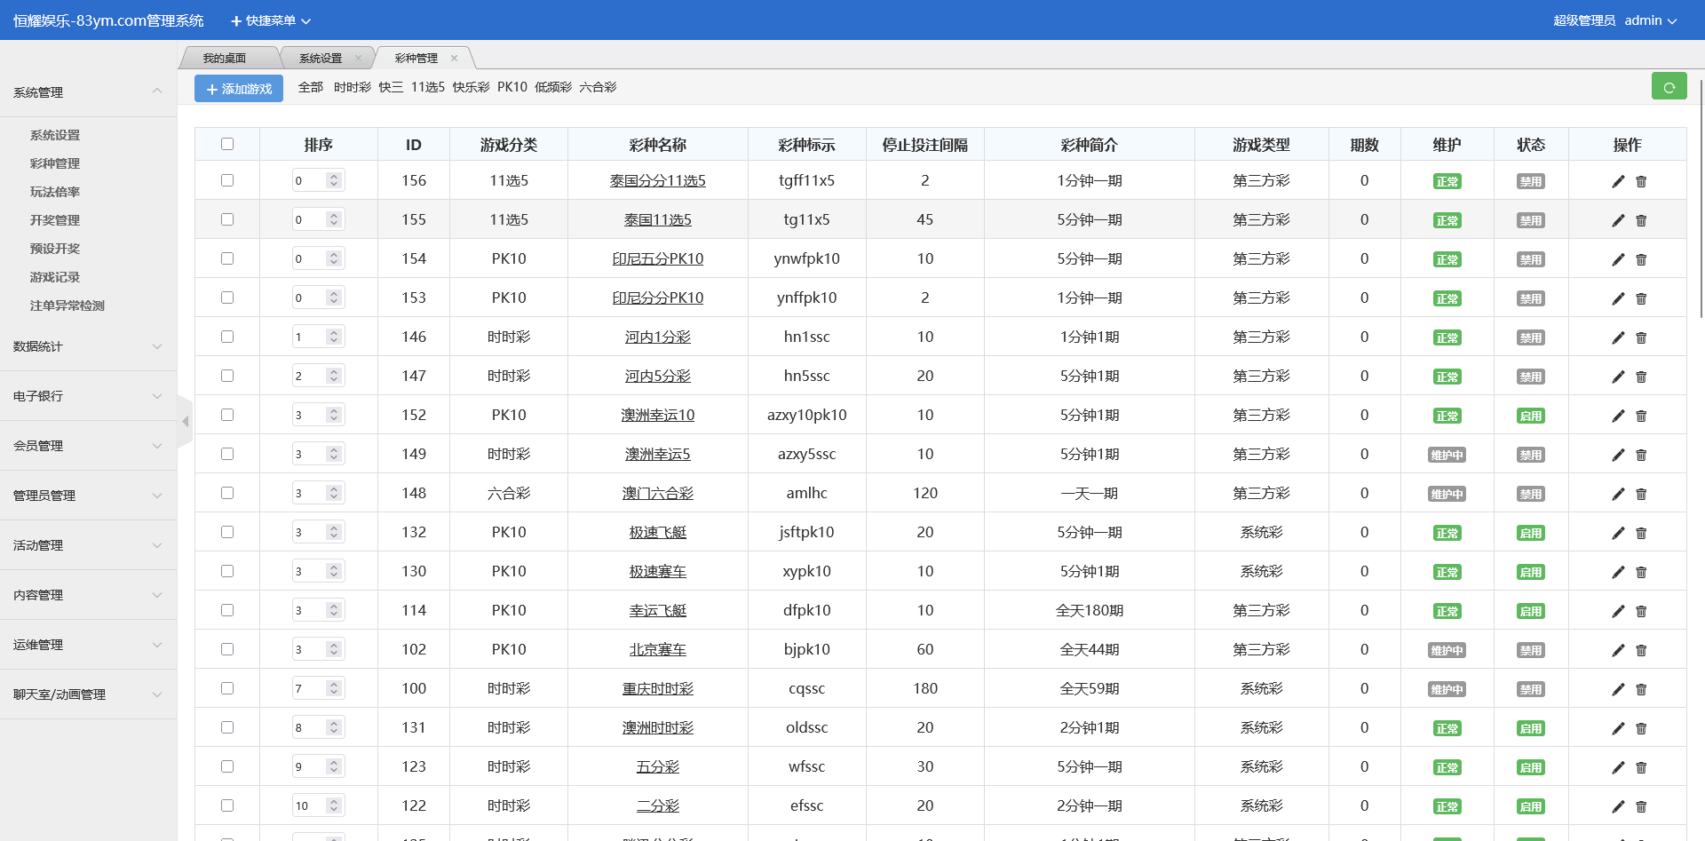Toggle the 启用 status badge for 极速飞艇

coord(1530,533)
